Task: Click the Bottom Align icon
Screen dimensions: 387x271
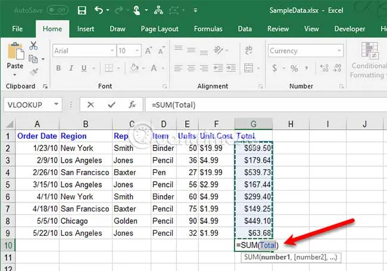Action: click(204, 51)
